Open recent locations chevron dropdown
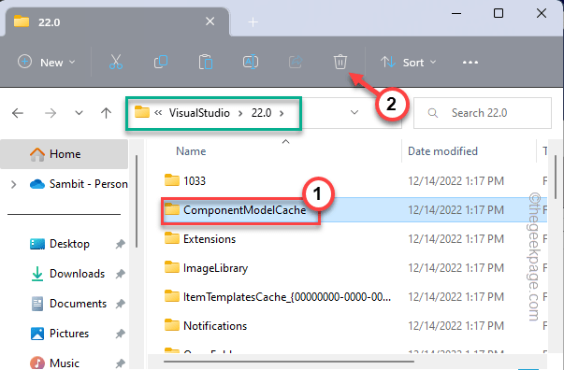Image resolution: width=564 pixels, height=370 pixels. click(79, 113)
